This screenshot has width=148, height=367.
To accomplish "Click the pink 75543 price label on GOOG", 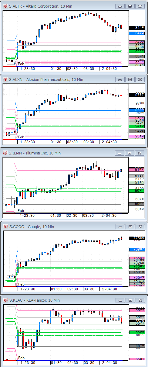I will coord(137,278).
